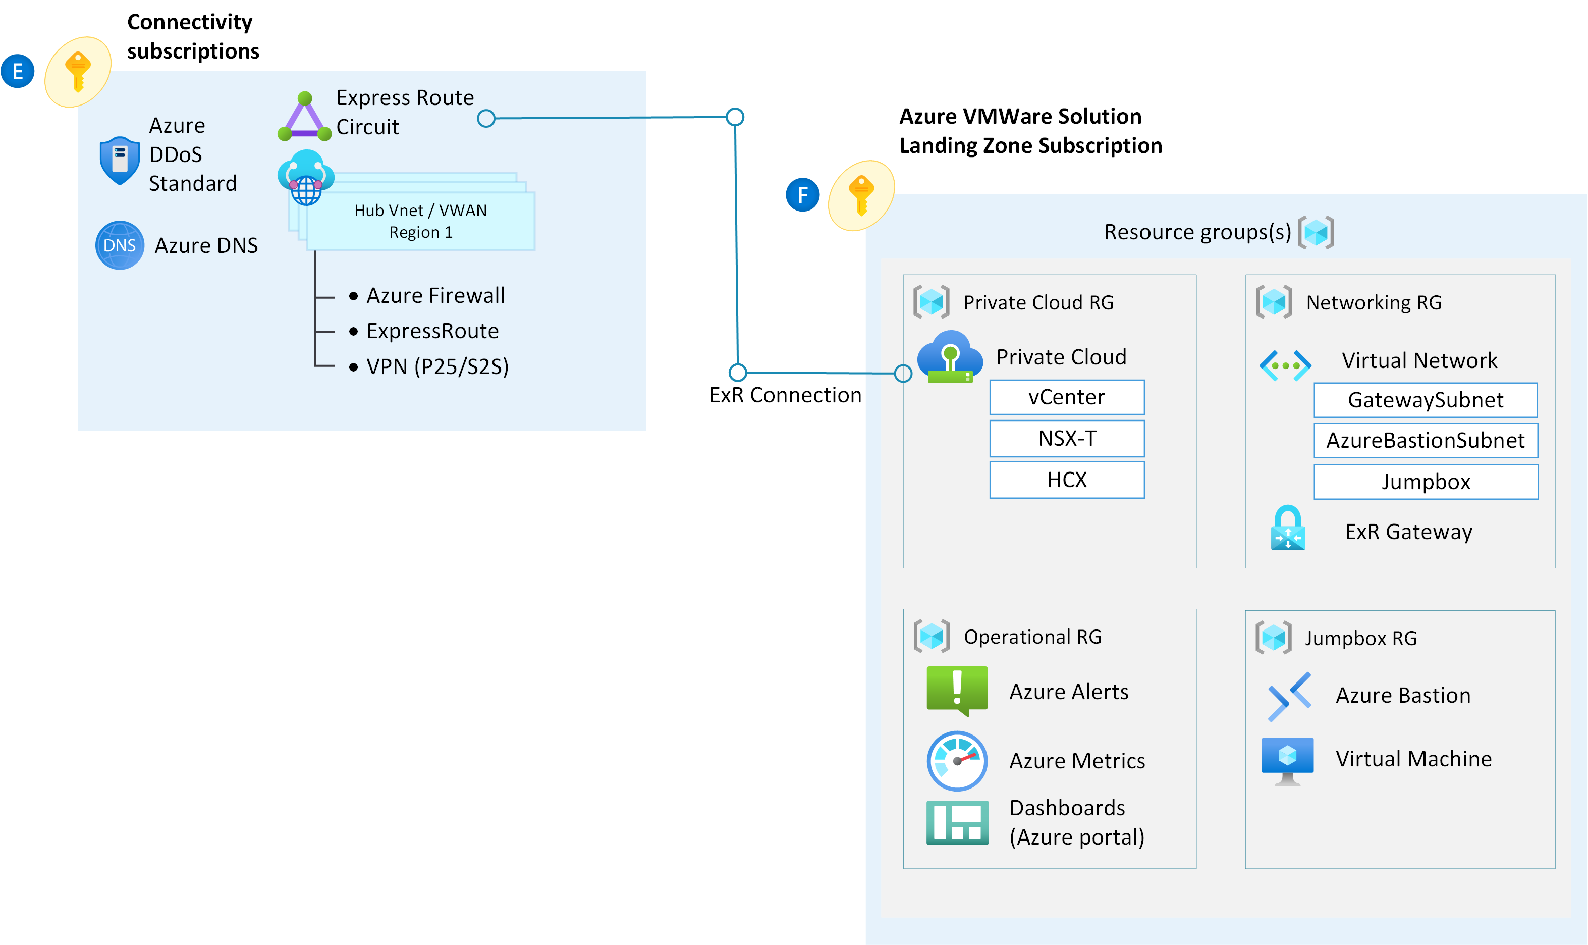Screen dimensions: 1588x945
Task: Select the vCenter entry
Action: click(1066, 396)
